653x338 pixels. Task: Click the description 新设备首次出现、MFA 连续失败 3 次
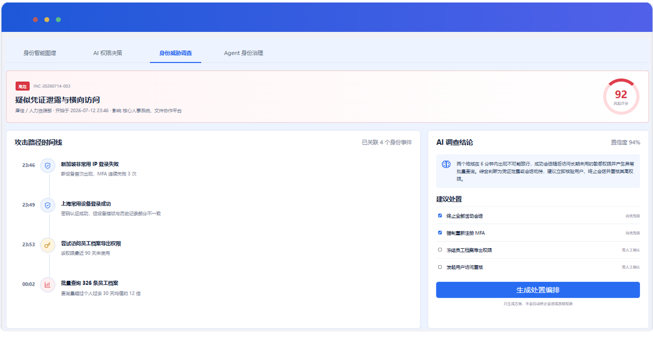point(99,174)
